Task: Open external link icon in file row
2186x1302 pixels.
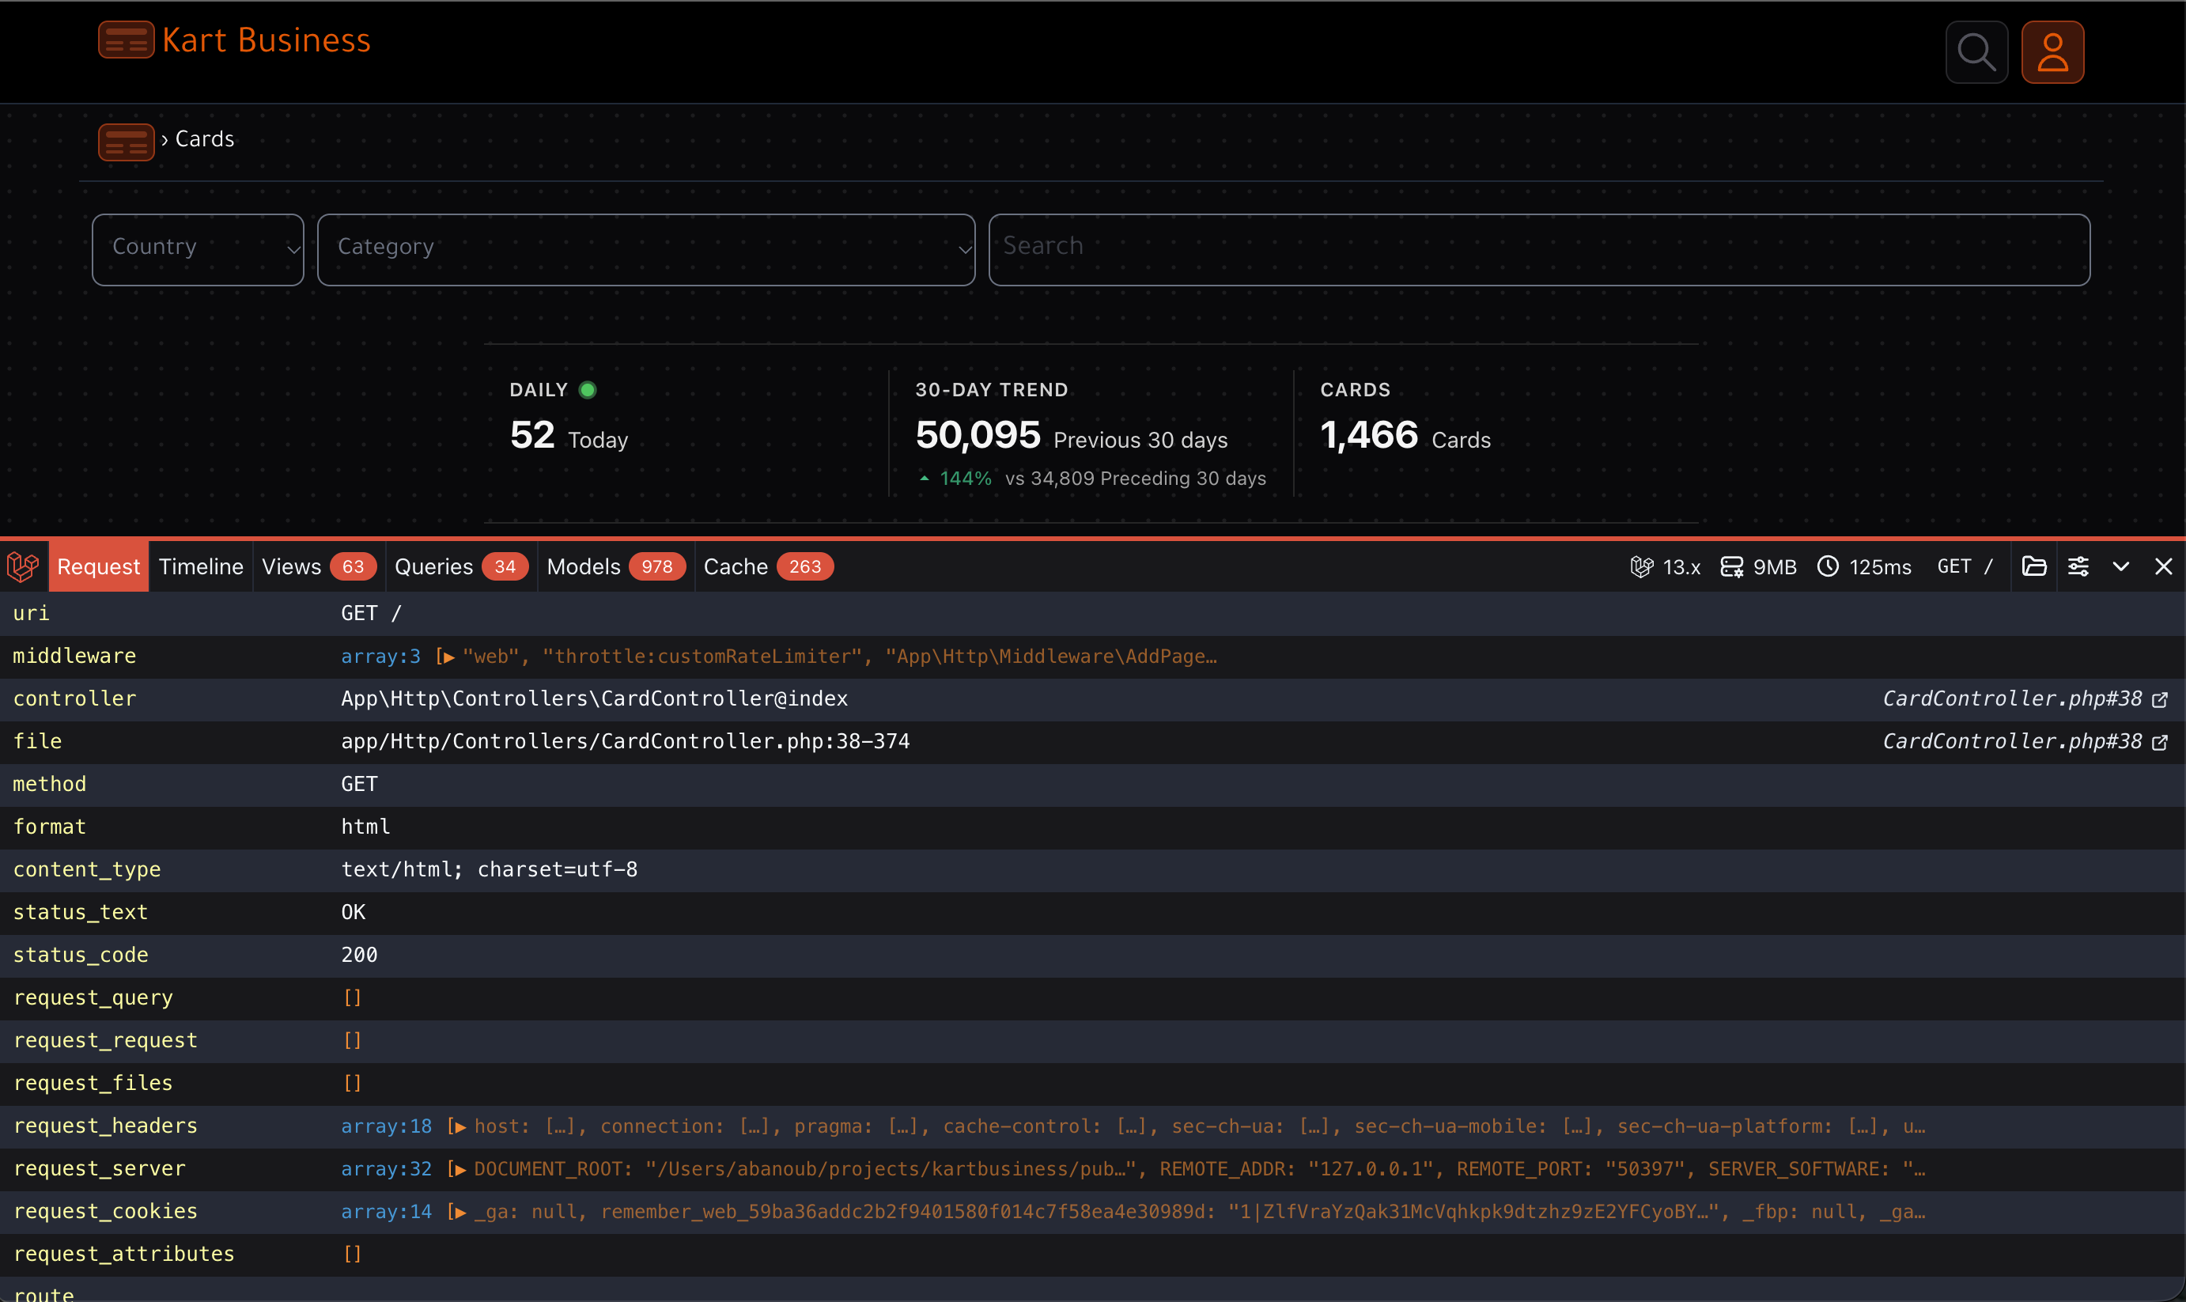Action: point(2161,742)
